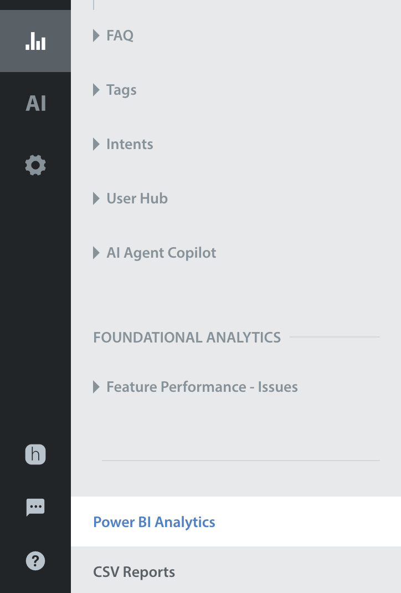Expand the Tags section arrow
The height and width of the screenshot is (593, 401).
(96, 90)
